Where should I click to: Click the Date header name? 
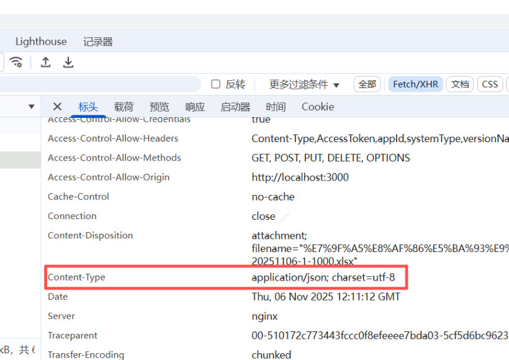tap(58, 297)
